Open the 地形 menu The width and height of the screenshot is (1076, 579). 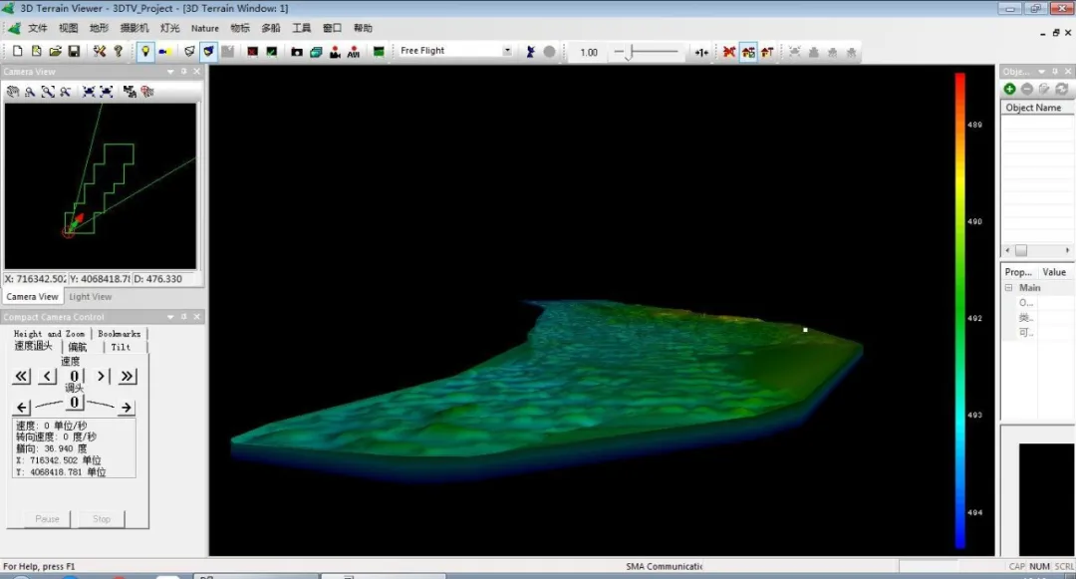[x=99, y=28]
